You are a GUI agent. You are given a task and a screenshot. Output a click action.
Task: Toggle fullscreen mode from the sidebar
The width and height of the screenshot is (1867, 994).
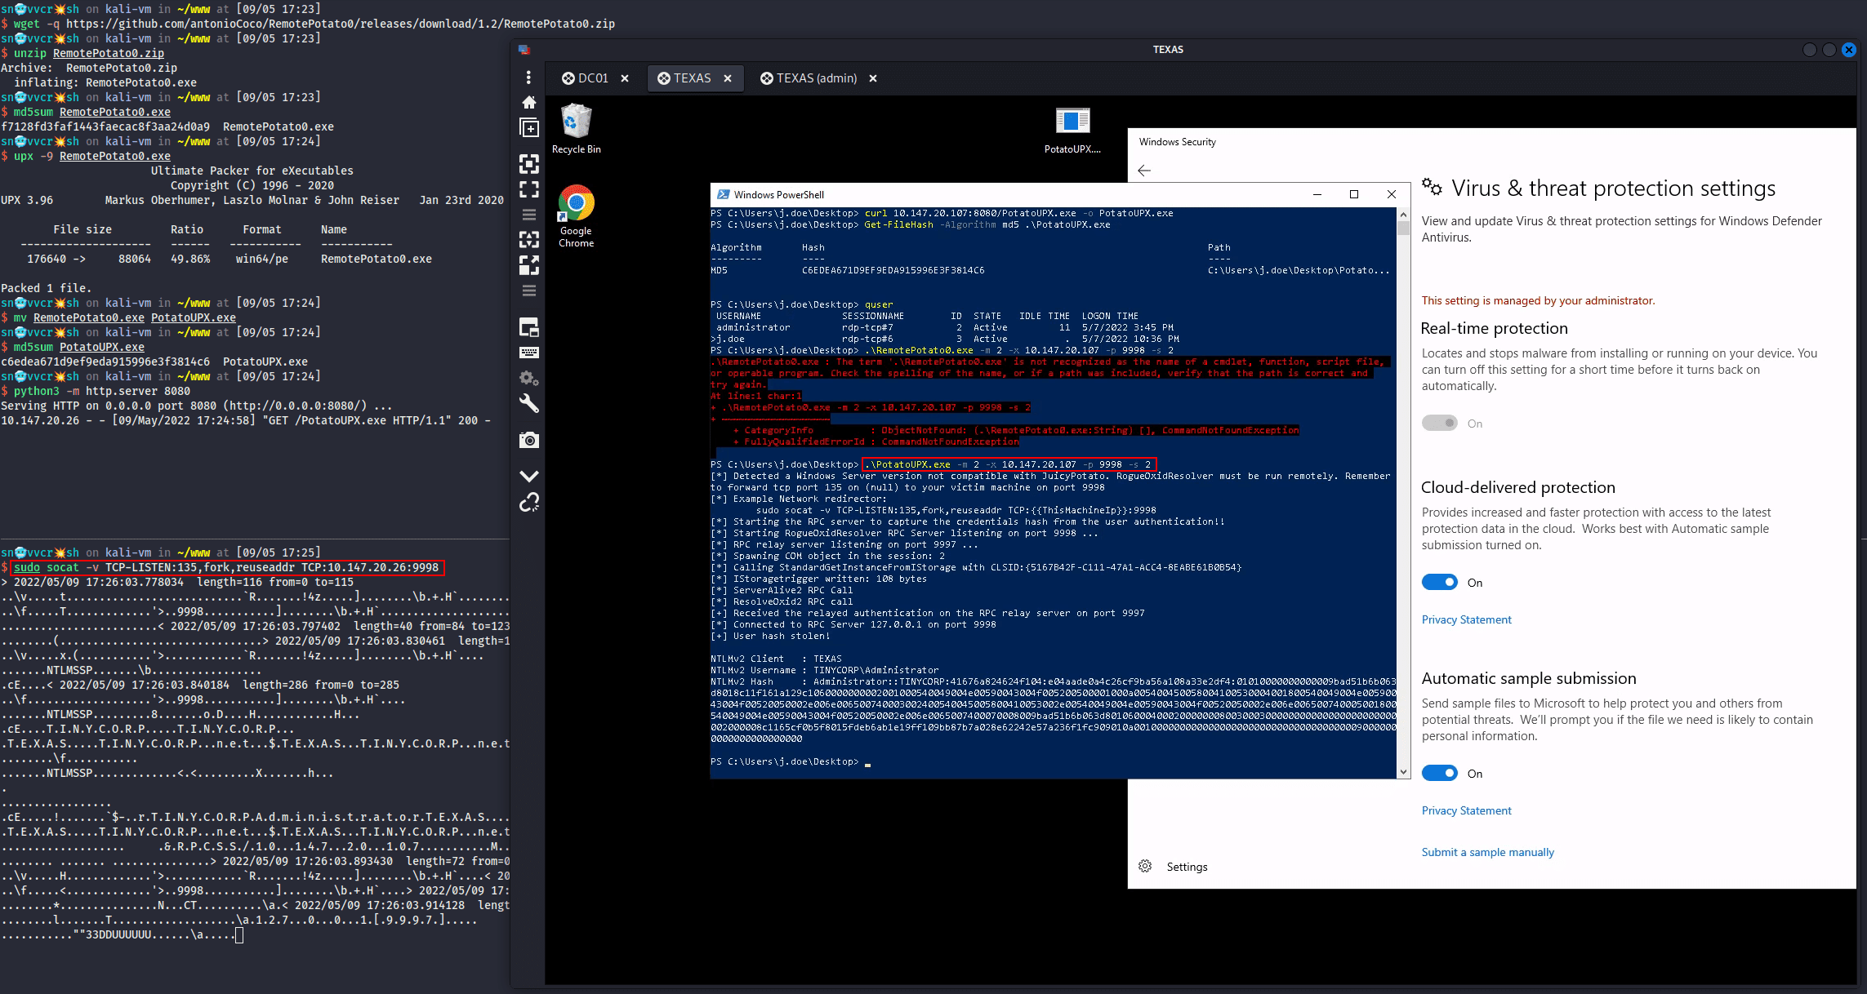529,189
